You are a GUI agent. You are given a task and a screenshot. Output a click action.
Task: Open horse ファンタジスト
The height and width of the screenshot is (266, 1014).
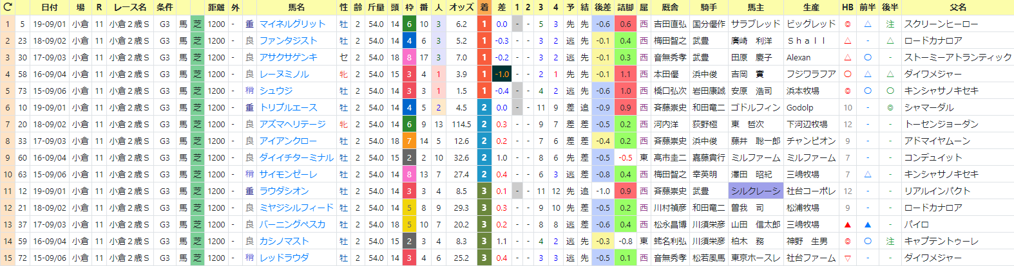(x=288, y=40)
